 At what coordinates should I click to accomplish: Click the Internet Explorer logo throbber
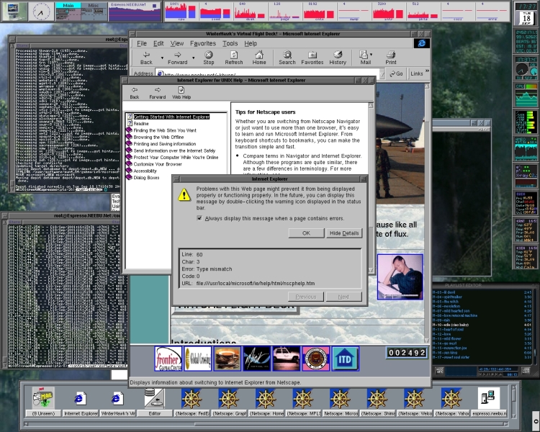pos(421,43)
